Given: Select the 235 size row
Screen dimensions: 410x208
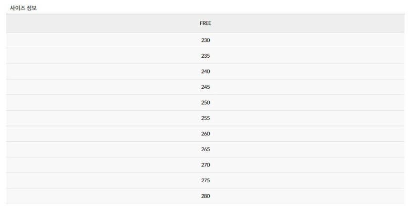Looking at the screenshot, I should pos(205,56).
